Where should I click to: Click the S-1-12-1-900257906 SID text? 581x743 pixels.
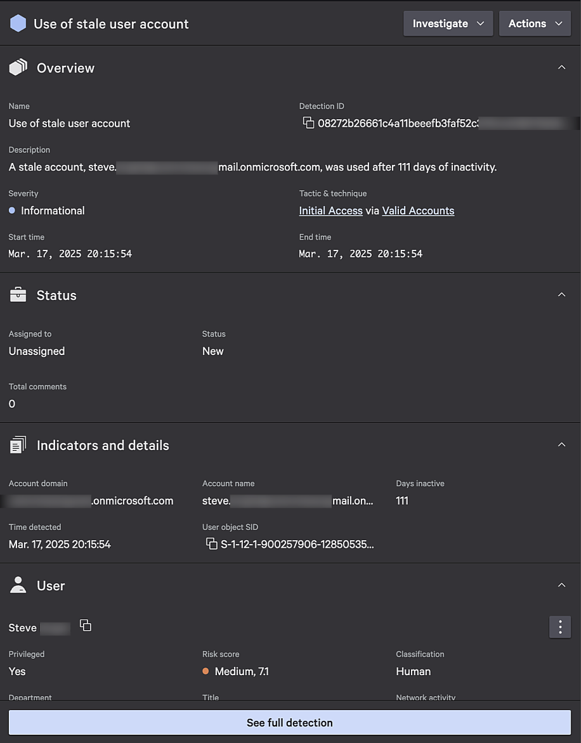pos(297,545)
